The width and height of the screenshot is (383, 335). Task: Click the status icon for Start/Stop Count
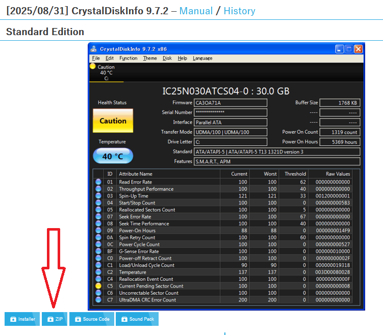98,203
